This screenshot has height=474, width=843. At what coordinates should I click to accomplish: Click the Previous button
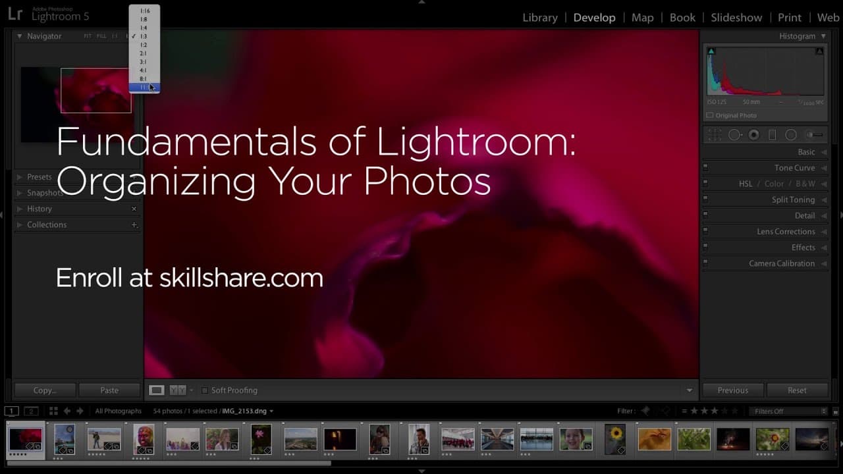click(733, 390)
